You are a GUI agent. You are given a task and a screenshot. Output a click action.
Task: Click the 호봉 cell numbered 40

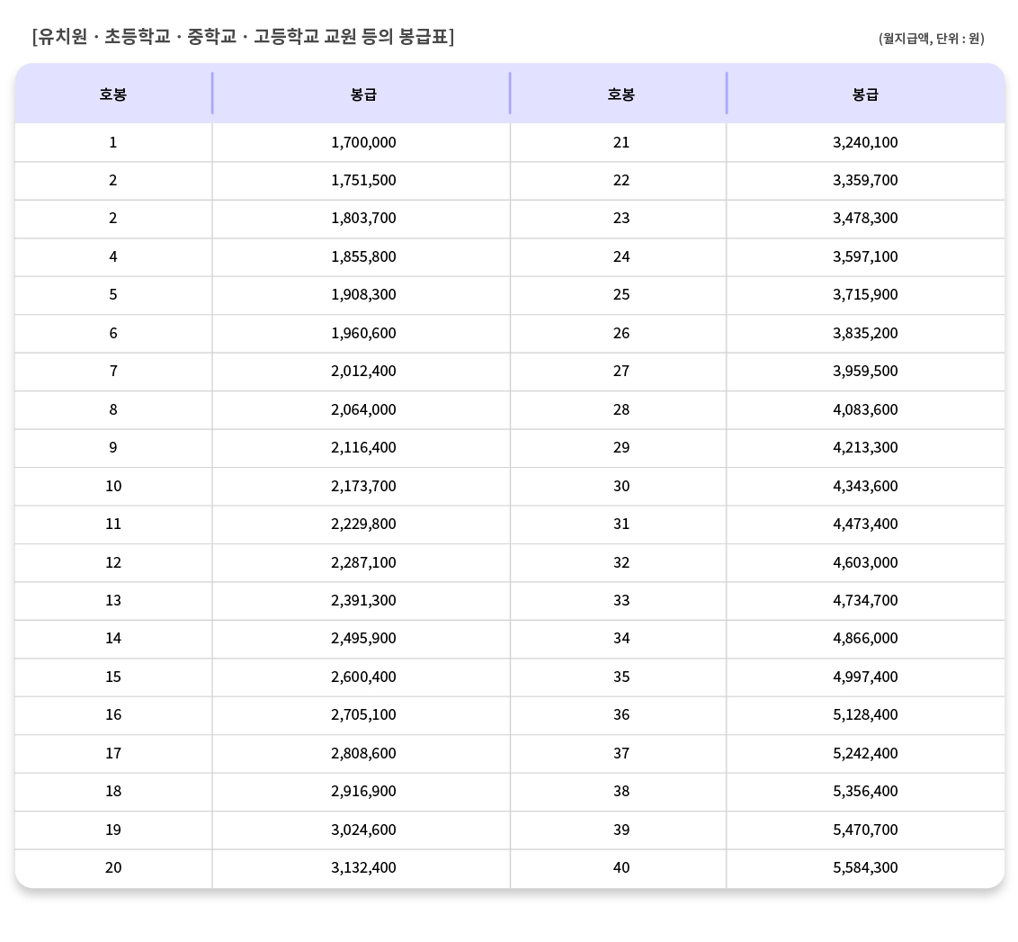(621, 867)
